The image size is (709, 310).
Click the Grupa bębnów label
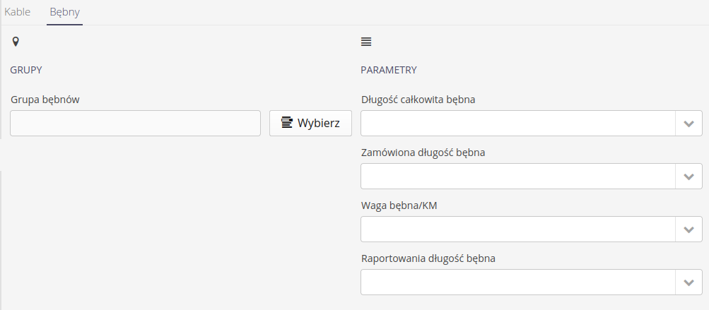click(45, 100)
